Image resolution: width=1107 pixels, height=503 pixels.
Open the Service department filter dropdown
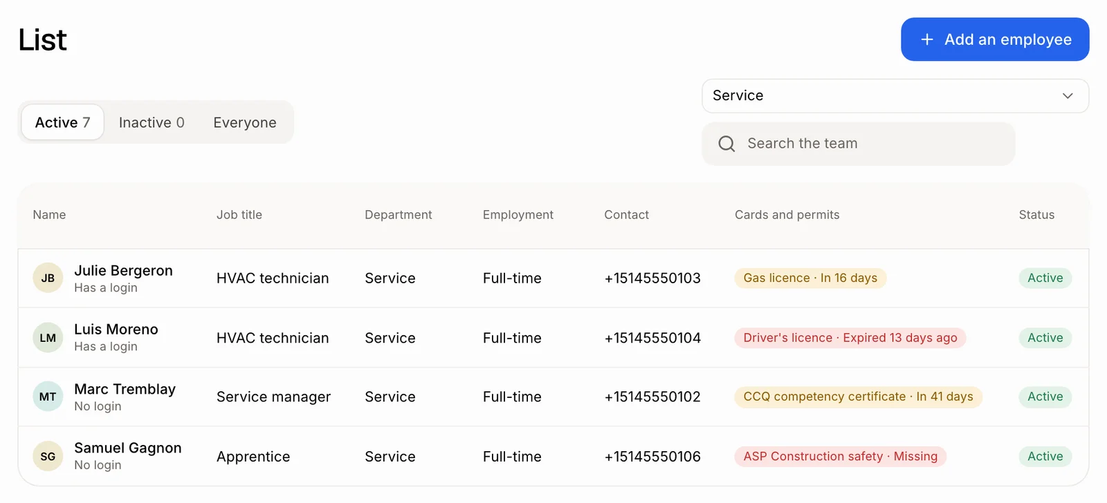895,95
